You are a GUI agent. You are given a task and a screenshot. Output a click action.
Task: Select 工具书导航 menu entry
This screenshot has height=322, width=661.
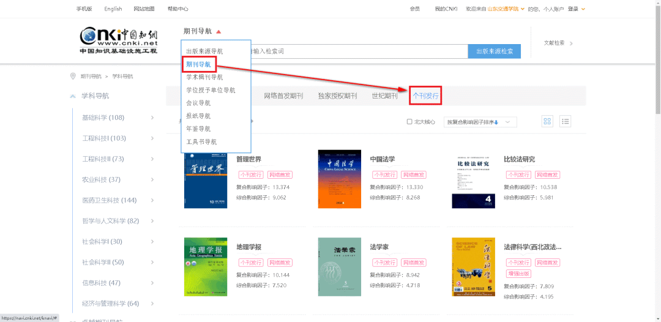[x=201, y=142]
